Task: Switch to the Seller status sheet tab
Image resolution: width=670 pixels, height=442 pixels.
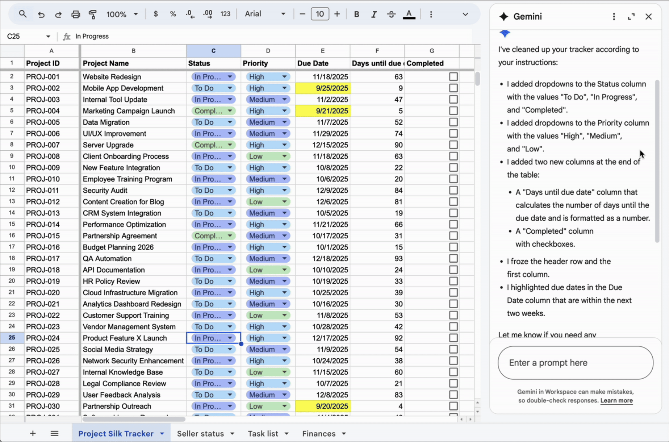Action: (201, 433)
